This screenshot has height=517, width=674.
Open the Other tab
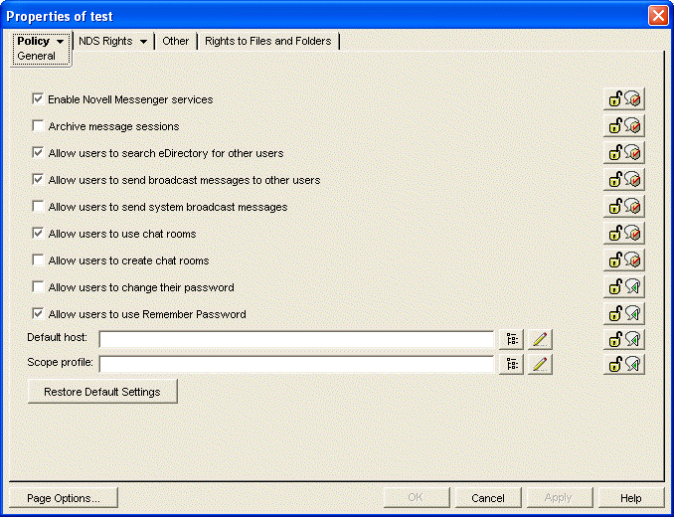[175, 41]
